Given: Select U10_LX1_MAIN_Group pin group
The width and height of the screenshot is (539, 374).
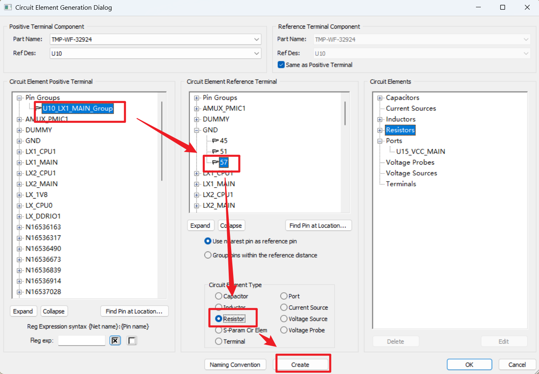Looking at the screenshot, I should [x=78, y=108].
